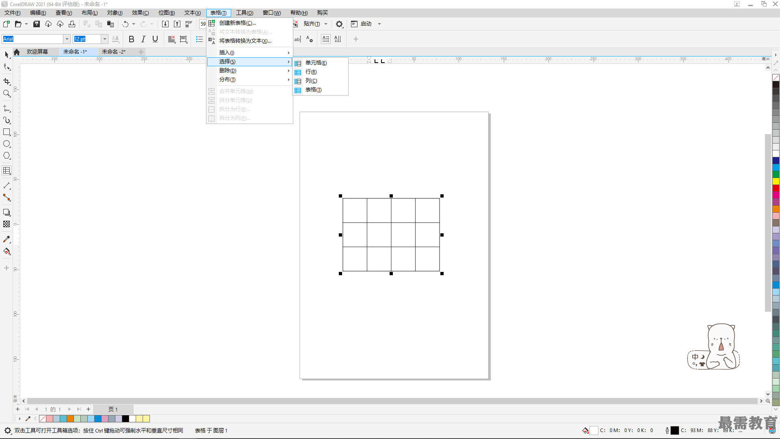The image size is (780, 439).
Task: Select the Polygon tool
Action: point(6,156)
